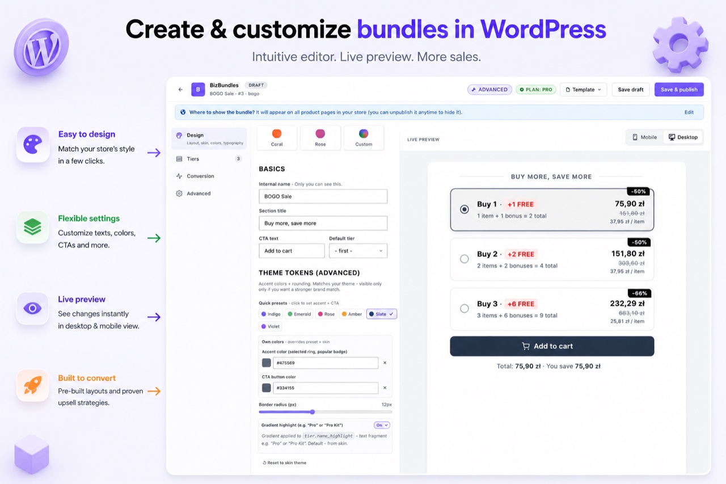Choose the Indigo quick preset

[x=271, y=314]
